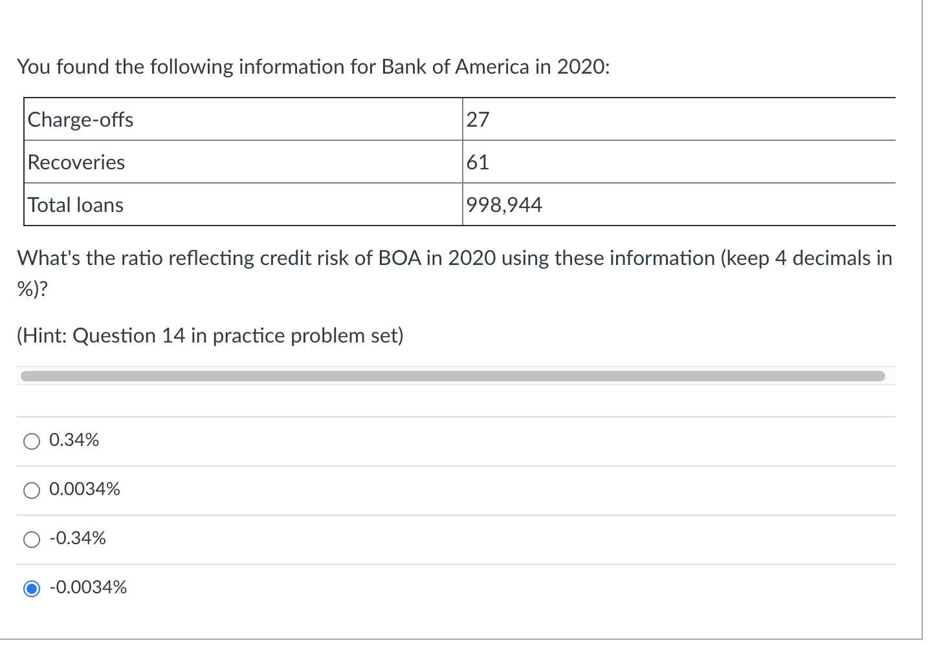Click the value 61 for Recoveries
The image size is (928, 645).
click(x=478, y=162)
